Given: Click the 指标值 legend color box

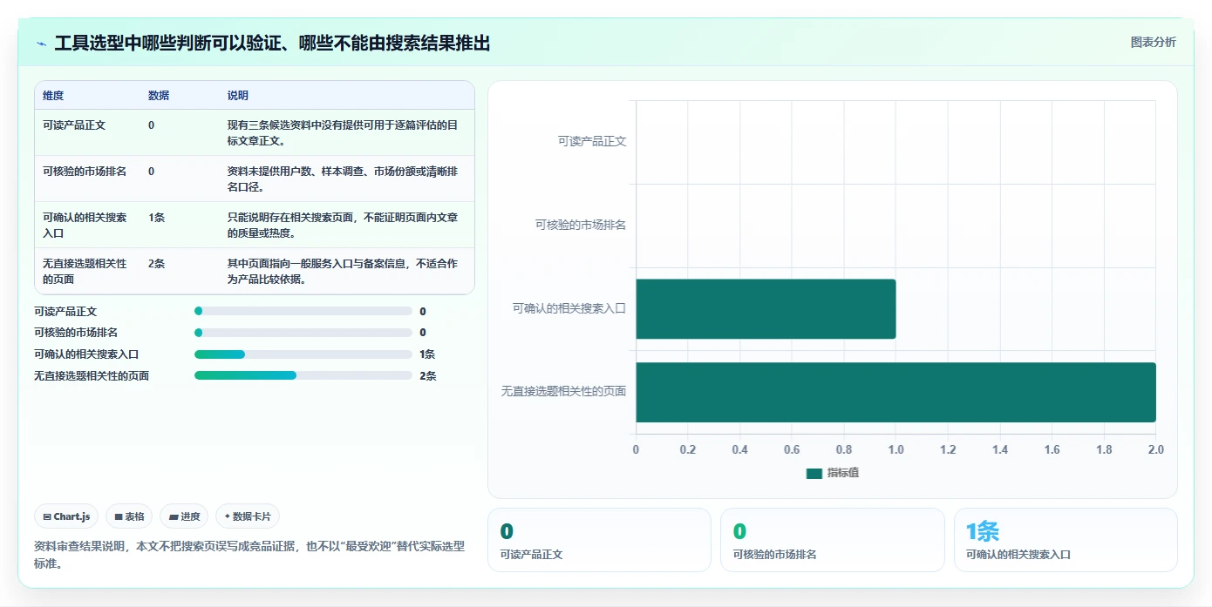Looking at the screenshot, I should tap(814, 473).
